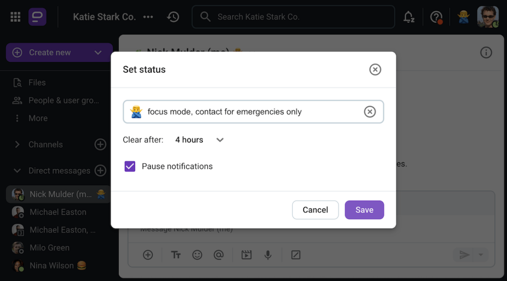Image resolution: width=507 pixels, height=281 pixels.
Task: Open the info details icon
Action: (x=486, y=53)
